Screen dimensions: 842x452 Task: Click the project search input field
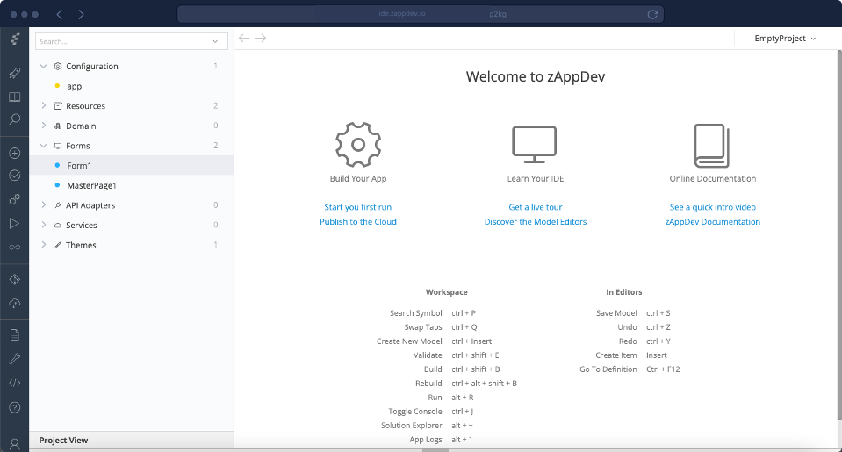click(x=123, y=41)
